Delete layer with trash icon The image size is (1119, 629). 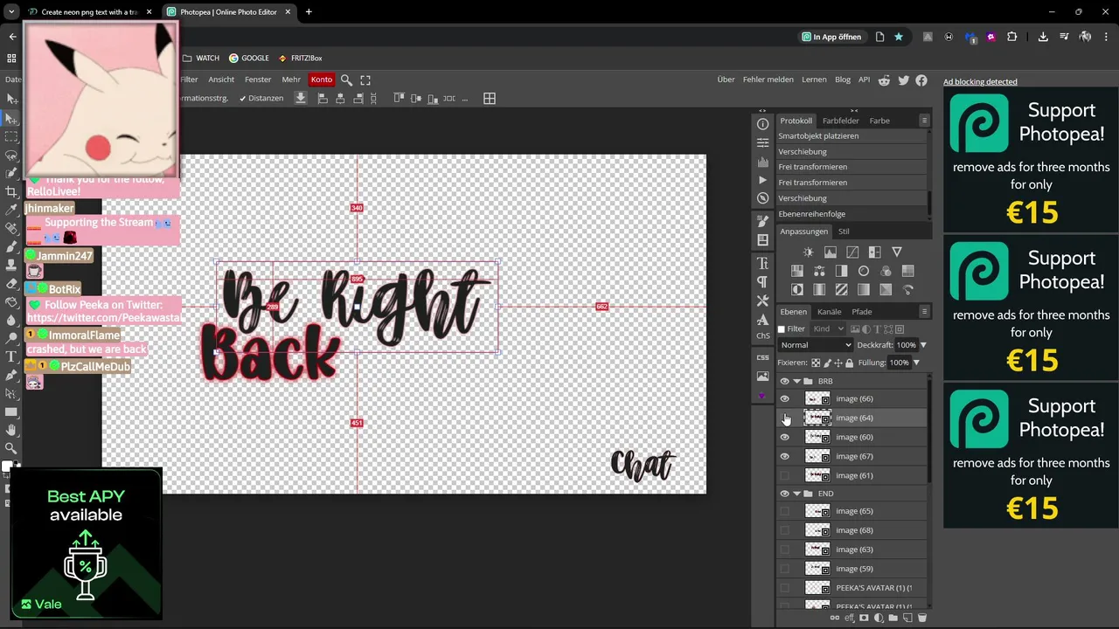[x=921, y=618]
